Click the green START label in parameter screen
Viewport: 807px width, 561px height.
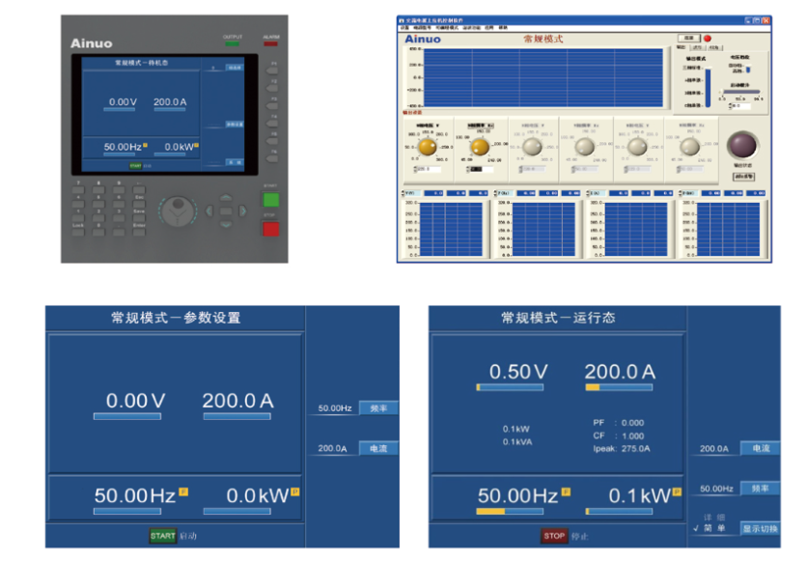tap(162, 535)
